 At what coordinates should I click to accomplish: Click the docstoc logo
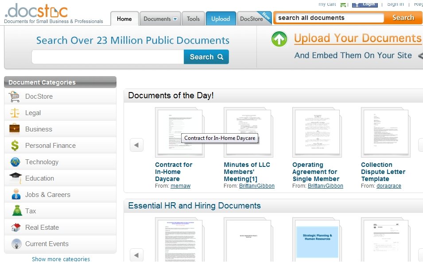point(37,11)
